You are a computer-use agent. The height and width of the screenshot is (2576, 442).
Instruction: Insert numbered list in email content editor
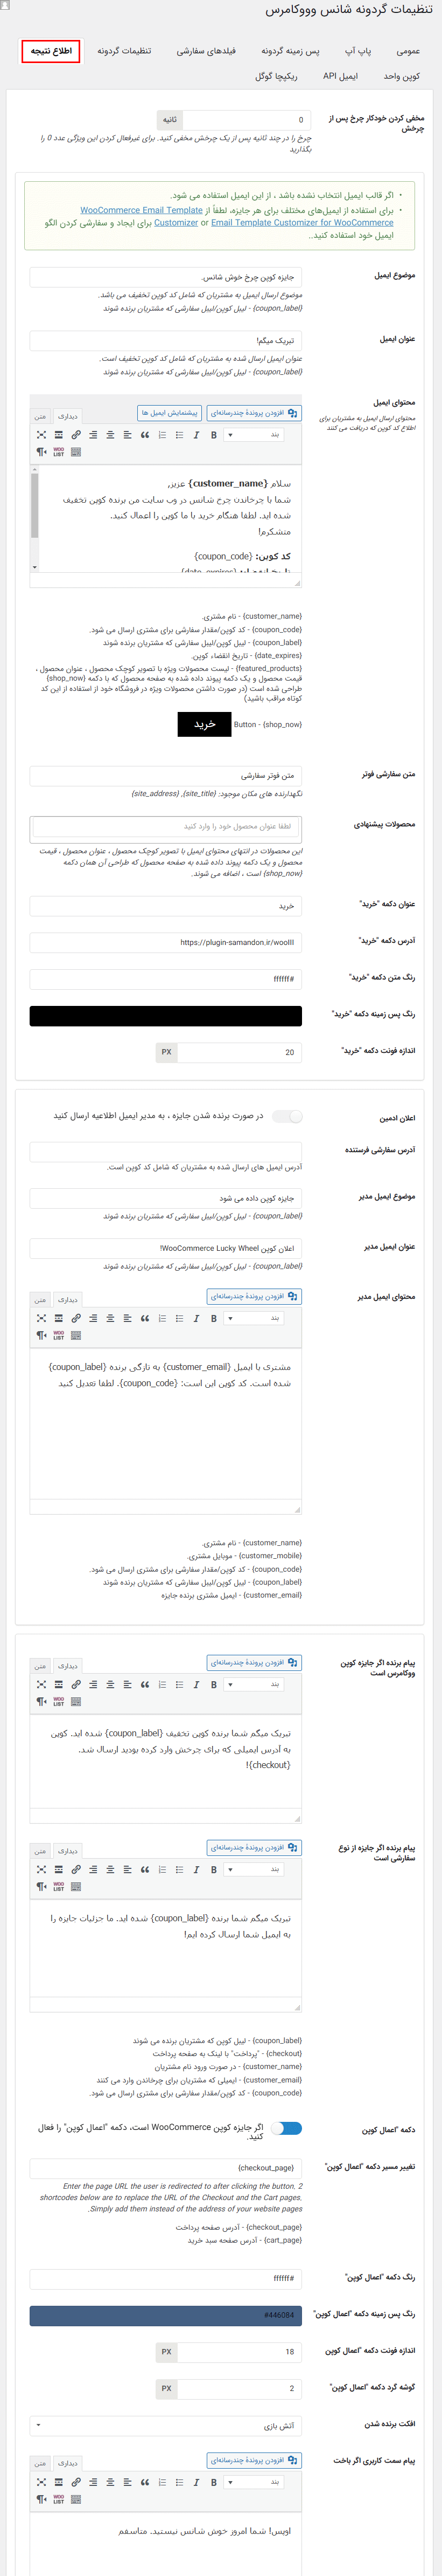click(163, 435)
